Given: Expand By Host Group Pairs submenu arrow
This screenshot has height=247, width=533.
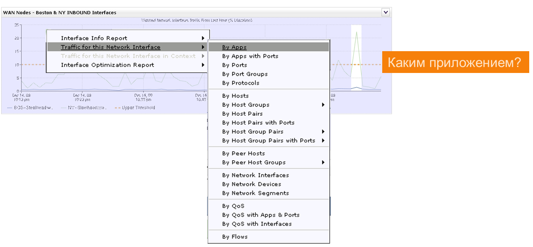Looking at the screenshot, I should (x=323, y=132).
